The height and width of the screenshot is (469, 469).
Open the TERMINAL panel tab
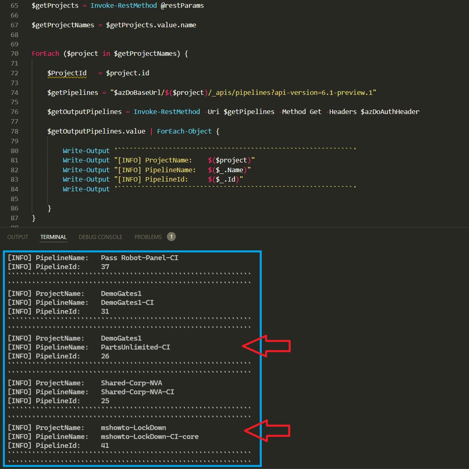point(53,237)
